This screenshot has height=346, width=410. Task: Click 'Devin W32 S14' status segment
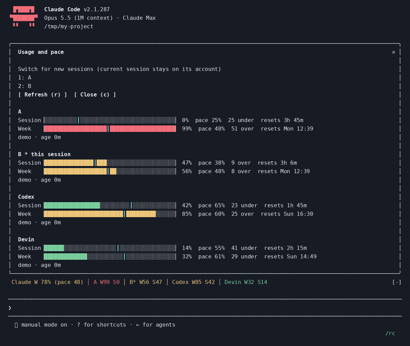point(246,282)
